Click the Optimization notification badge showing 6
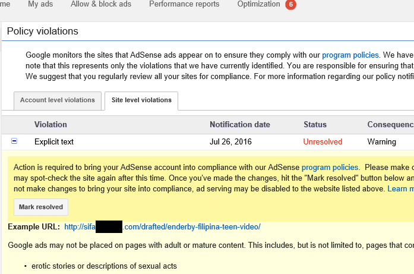The height and width of the screenshot is (274, 414). [290, 5]
